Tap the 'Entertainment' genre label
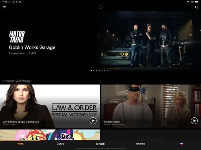This screenshot has height=150, width=201. [17, 53]
